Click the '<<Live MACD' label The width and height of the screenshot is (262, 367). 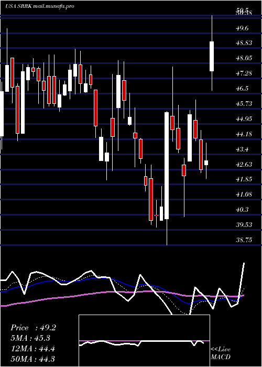[x=221, y=353]
